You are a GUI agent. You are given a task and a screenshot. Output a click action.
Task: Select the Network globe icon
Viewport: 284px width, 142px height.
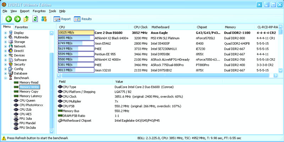click(11, 47)
